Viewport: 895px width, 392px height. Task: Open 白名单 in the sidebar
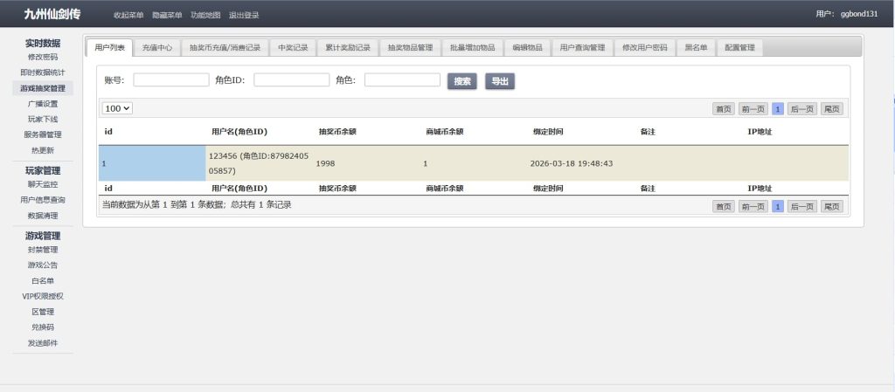coord(43,281)
